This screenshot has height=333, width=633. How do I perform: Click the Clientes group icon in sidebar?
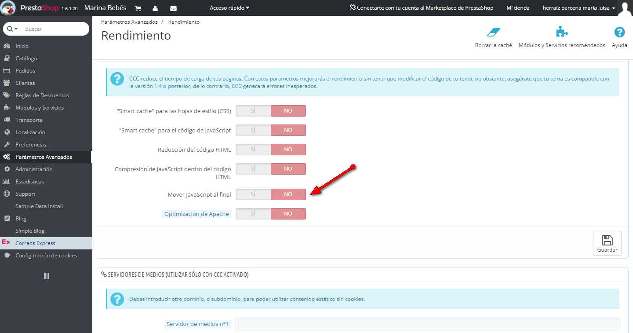(x=7, y=83)
